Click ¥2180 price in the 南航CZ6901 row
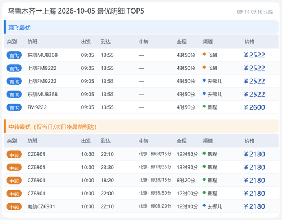Screen dimensions: 282x220 click(254, 206)
